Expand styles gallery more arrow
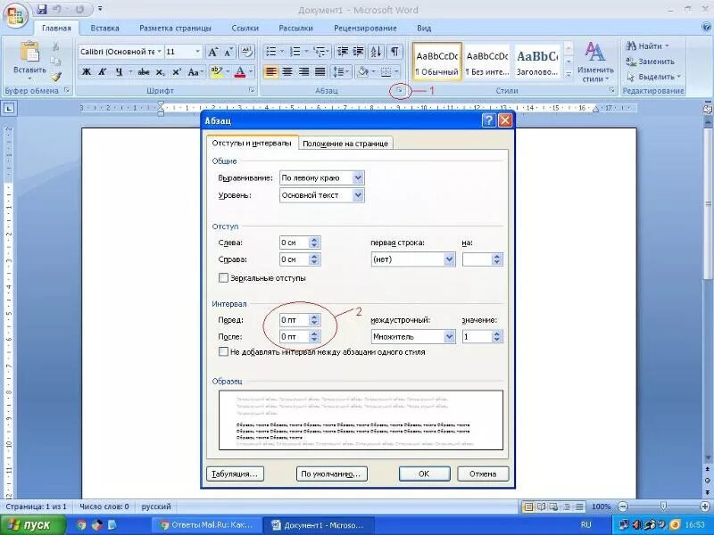 click(569, 74)
